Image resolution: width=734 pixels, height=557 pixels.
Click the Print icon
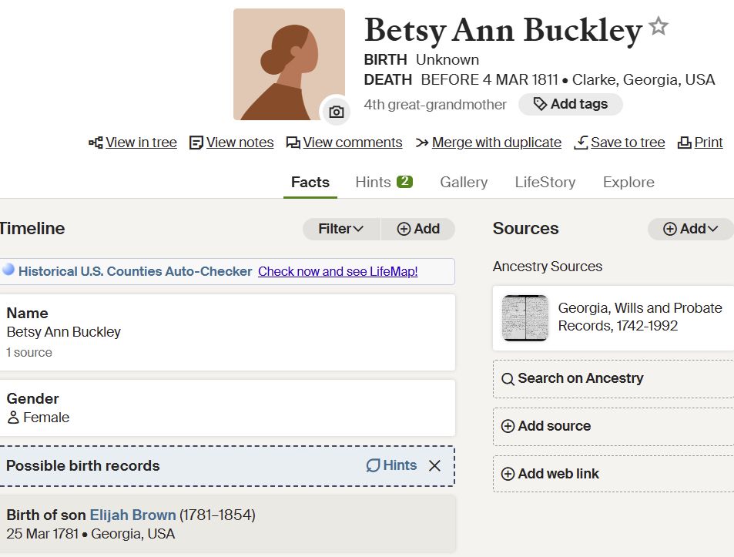tap(684, 142)
